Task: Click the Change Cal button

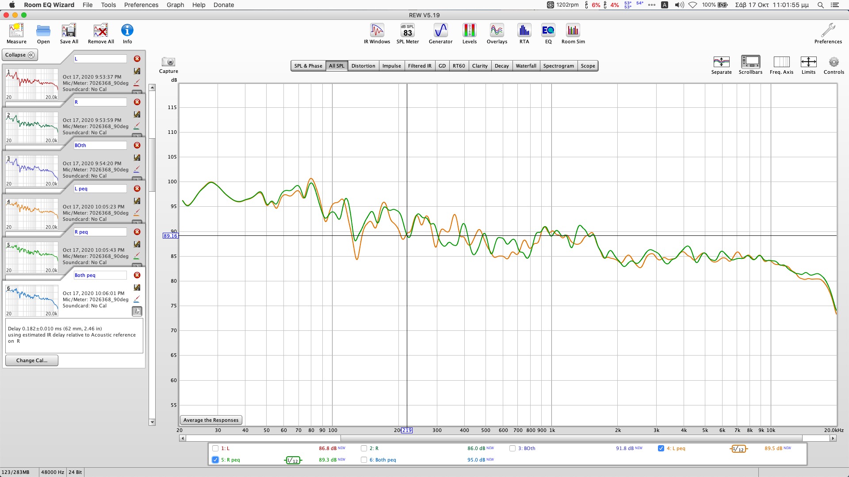Action: (31, 360)
